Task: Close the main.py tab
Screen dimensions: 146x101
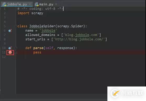Action: click(x=56, y=4)
